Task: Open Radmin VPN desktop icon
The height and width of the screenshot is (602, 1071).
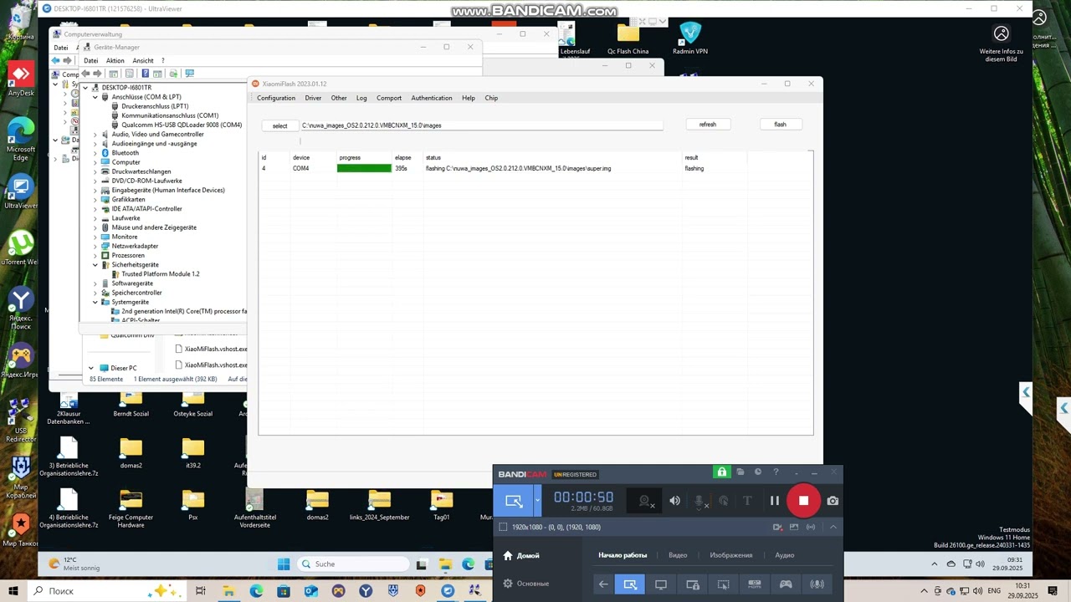Action: (690, 38)
